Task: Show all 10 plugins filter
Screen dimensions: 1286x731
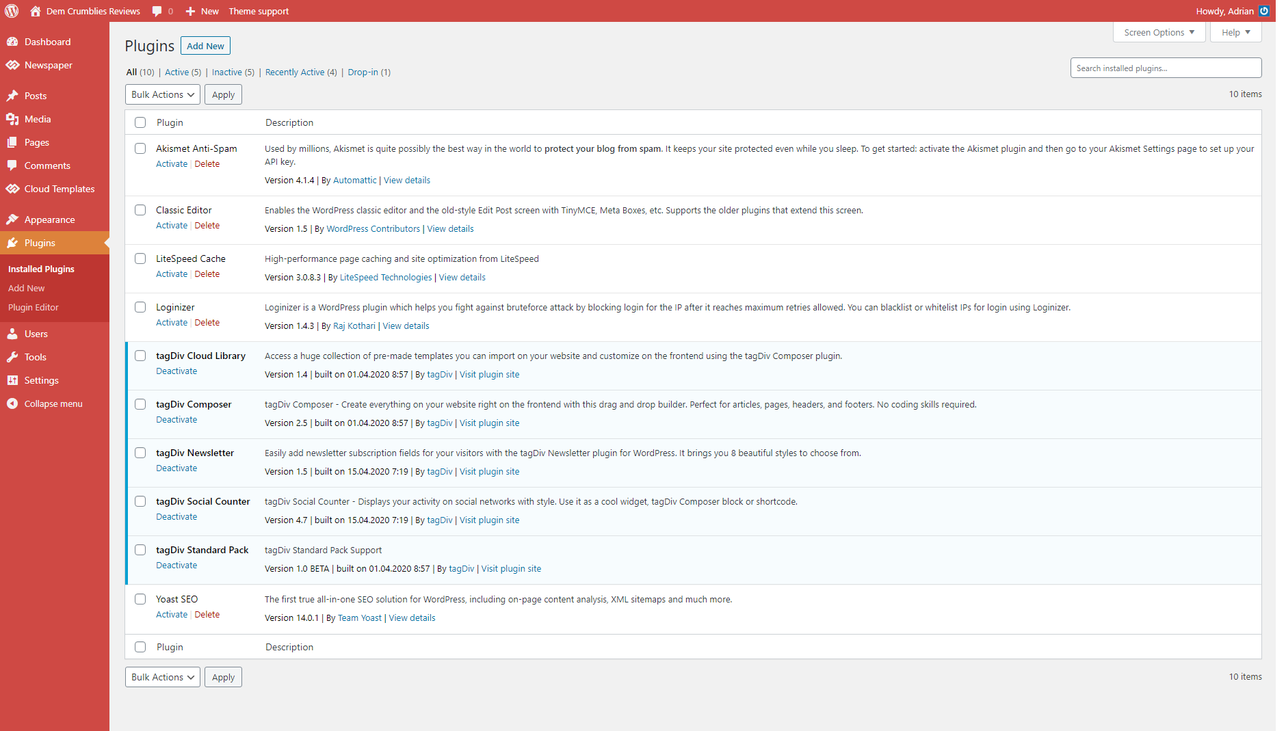Action: pyautogui.click(x=140, y=72)
